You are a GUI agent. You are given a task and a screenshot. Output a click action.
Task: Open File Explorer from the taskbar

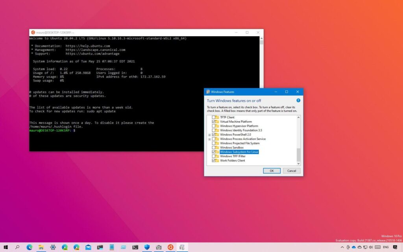click(41, 247)
